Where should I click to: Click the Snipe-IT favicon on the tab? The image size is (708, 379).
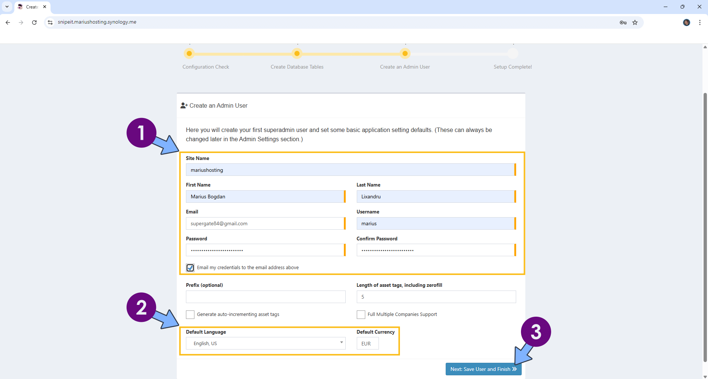tap(20, 7)
